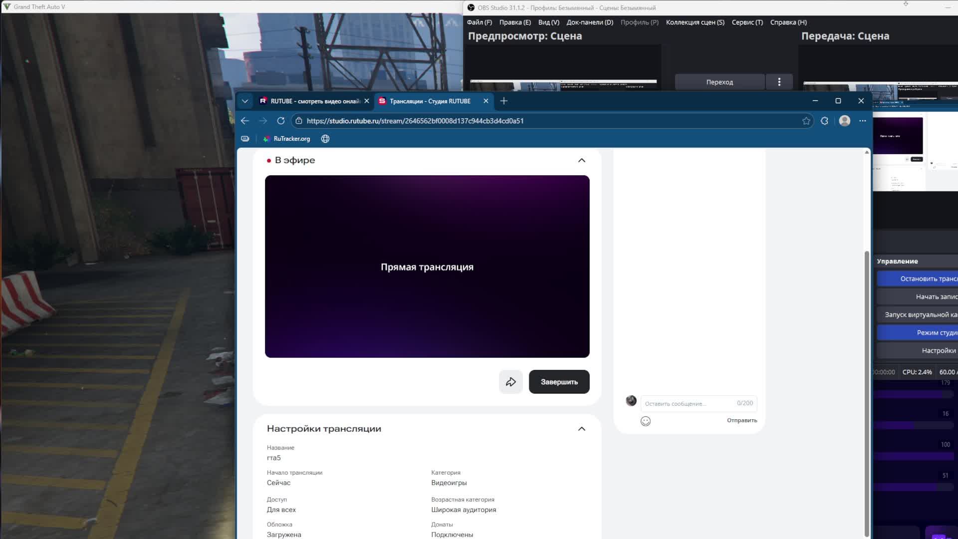Collapse the Настройки трансляции section
The image size is (958, 539).
(x=581, y=429)
